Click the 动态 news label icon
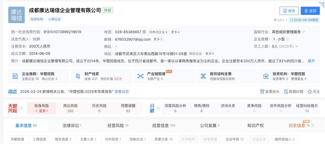The width and height of the screenshot is (325, 144). pyautogui.click(x=12, y=92)
